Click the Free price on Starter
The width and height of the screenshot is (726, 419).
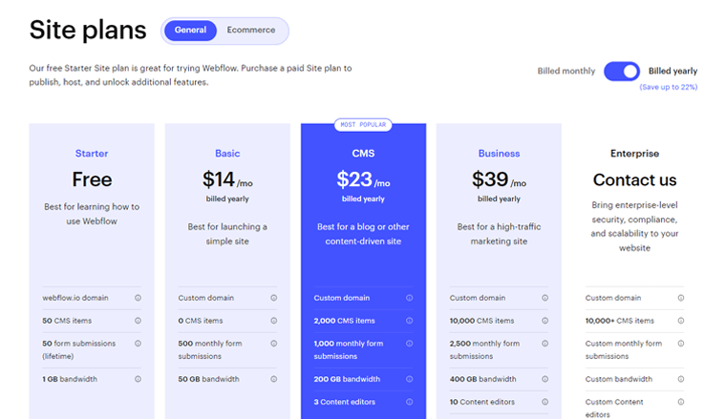(x=92, y=179)
